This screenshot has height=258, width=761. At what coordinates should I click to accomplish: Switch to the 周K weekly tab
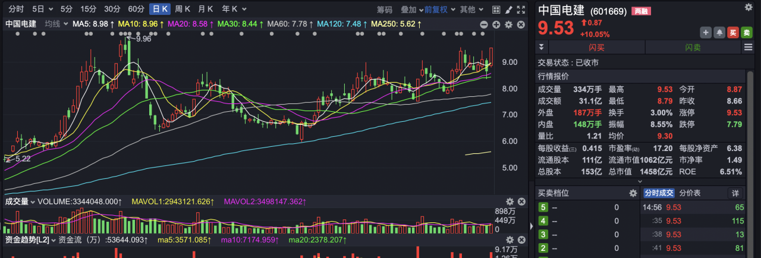pyautogui.click(x=183, y=10)
